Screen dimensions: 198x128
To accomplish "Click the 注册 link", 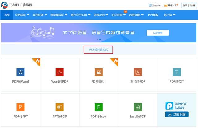I will pos(192,6).
